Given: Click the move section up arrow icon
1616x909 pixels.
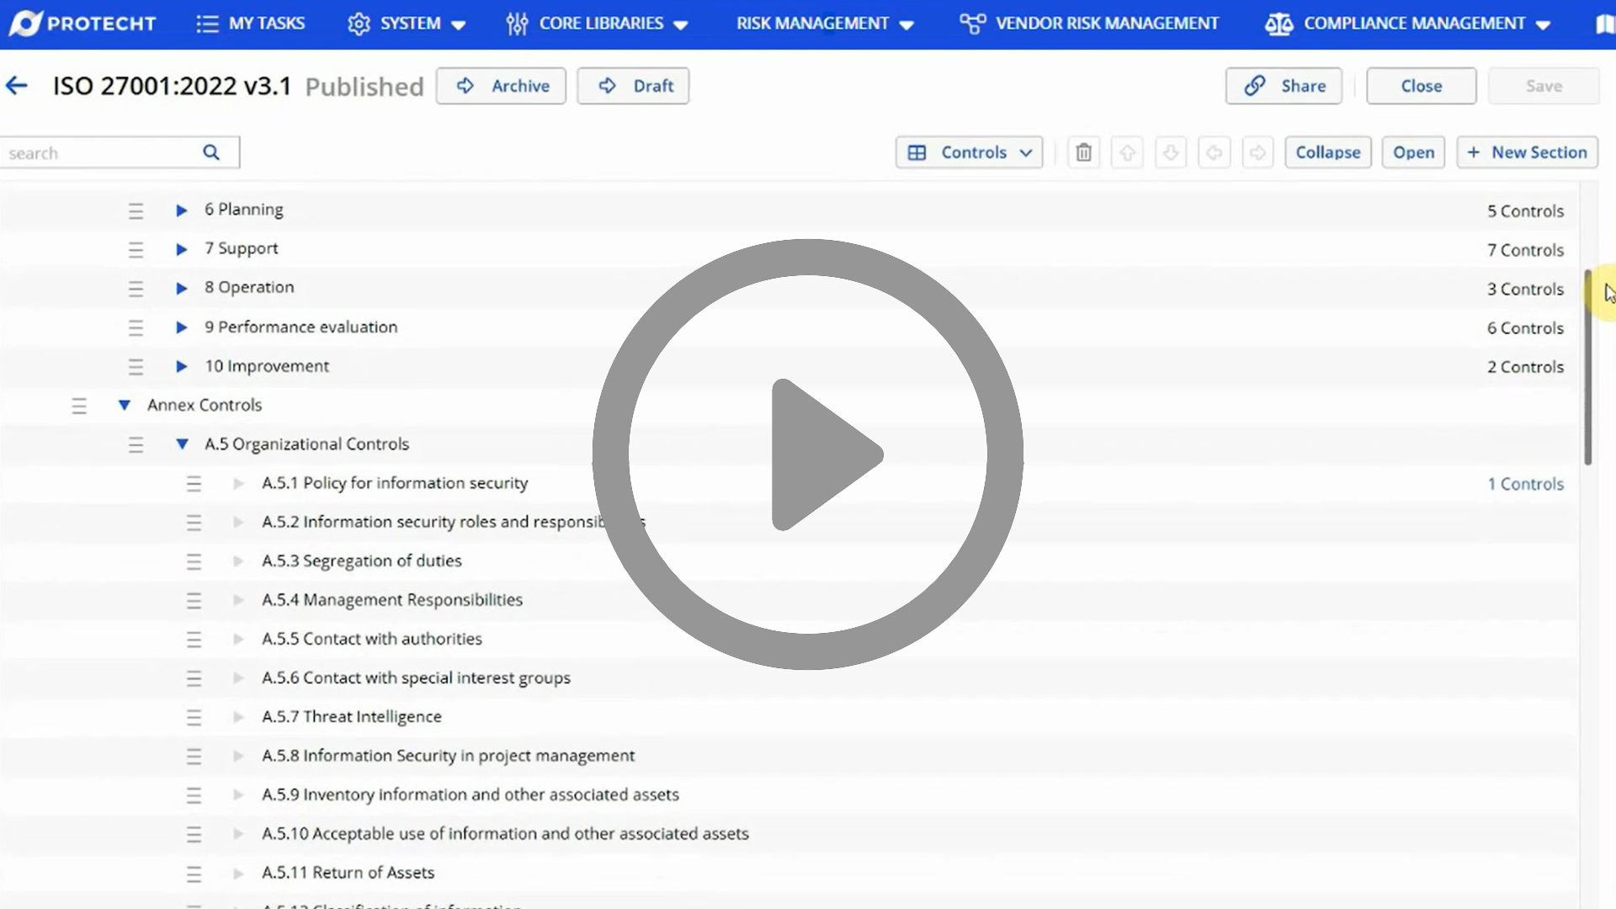Looking at the screenshot, I should 1127,152.
